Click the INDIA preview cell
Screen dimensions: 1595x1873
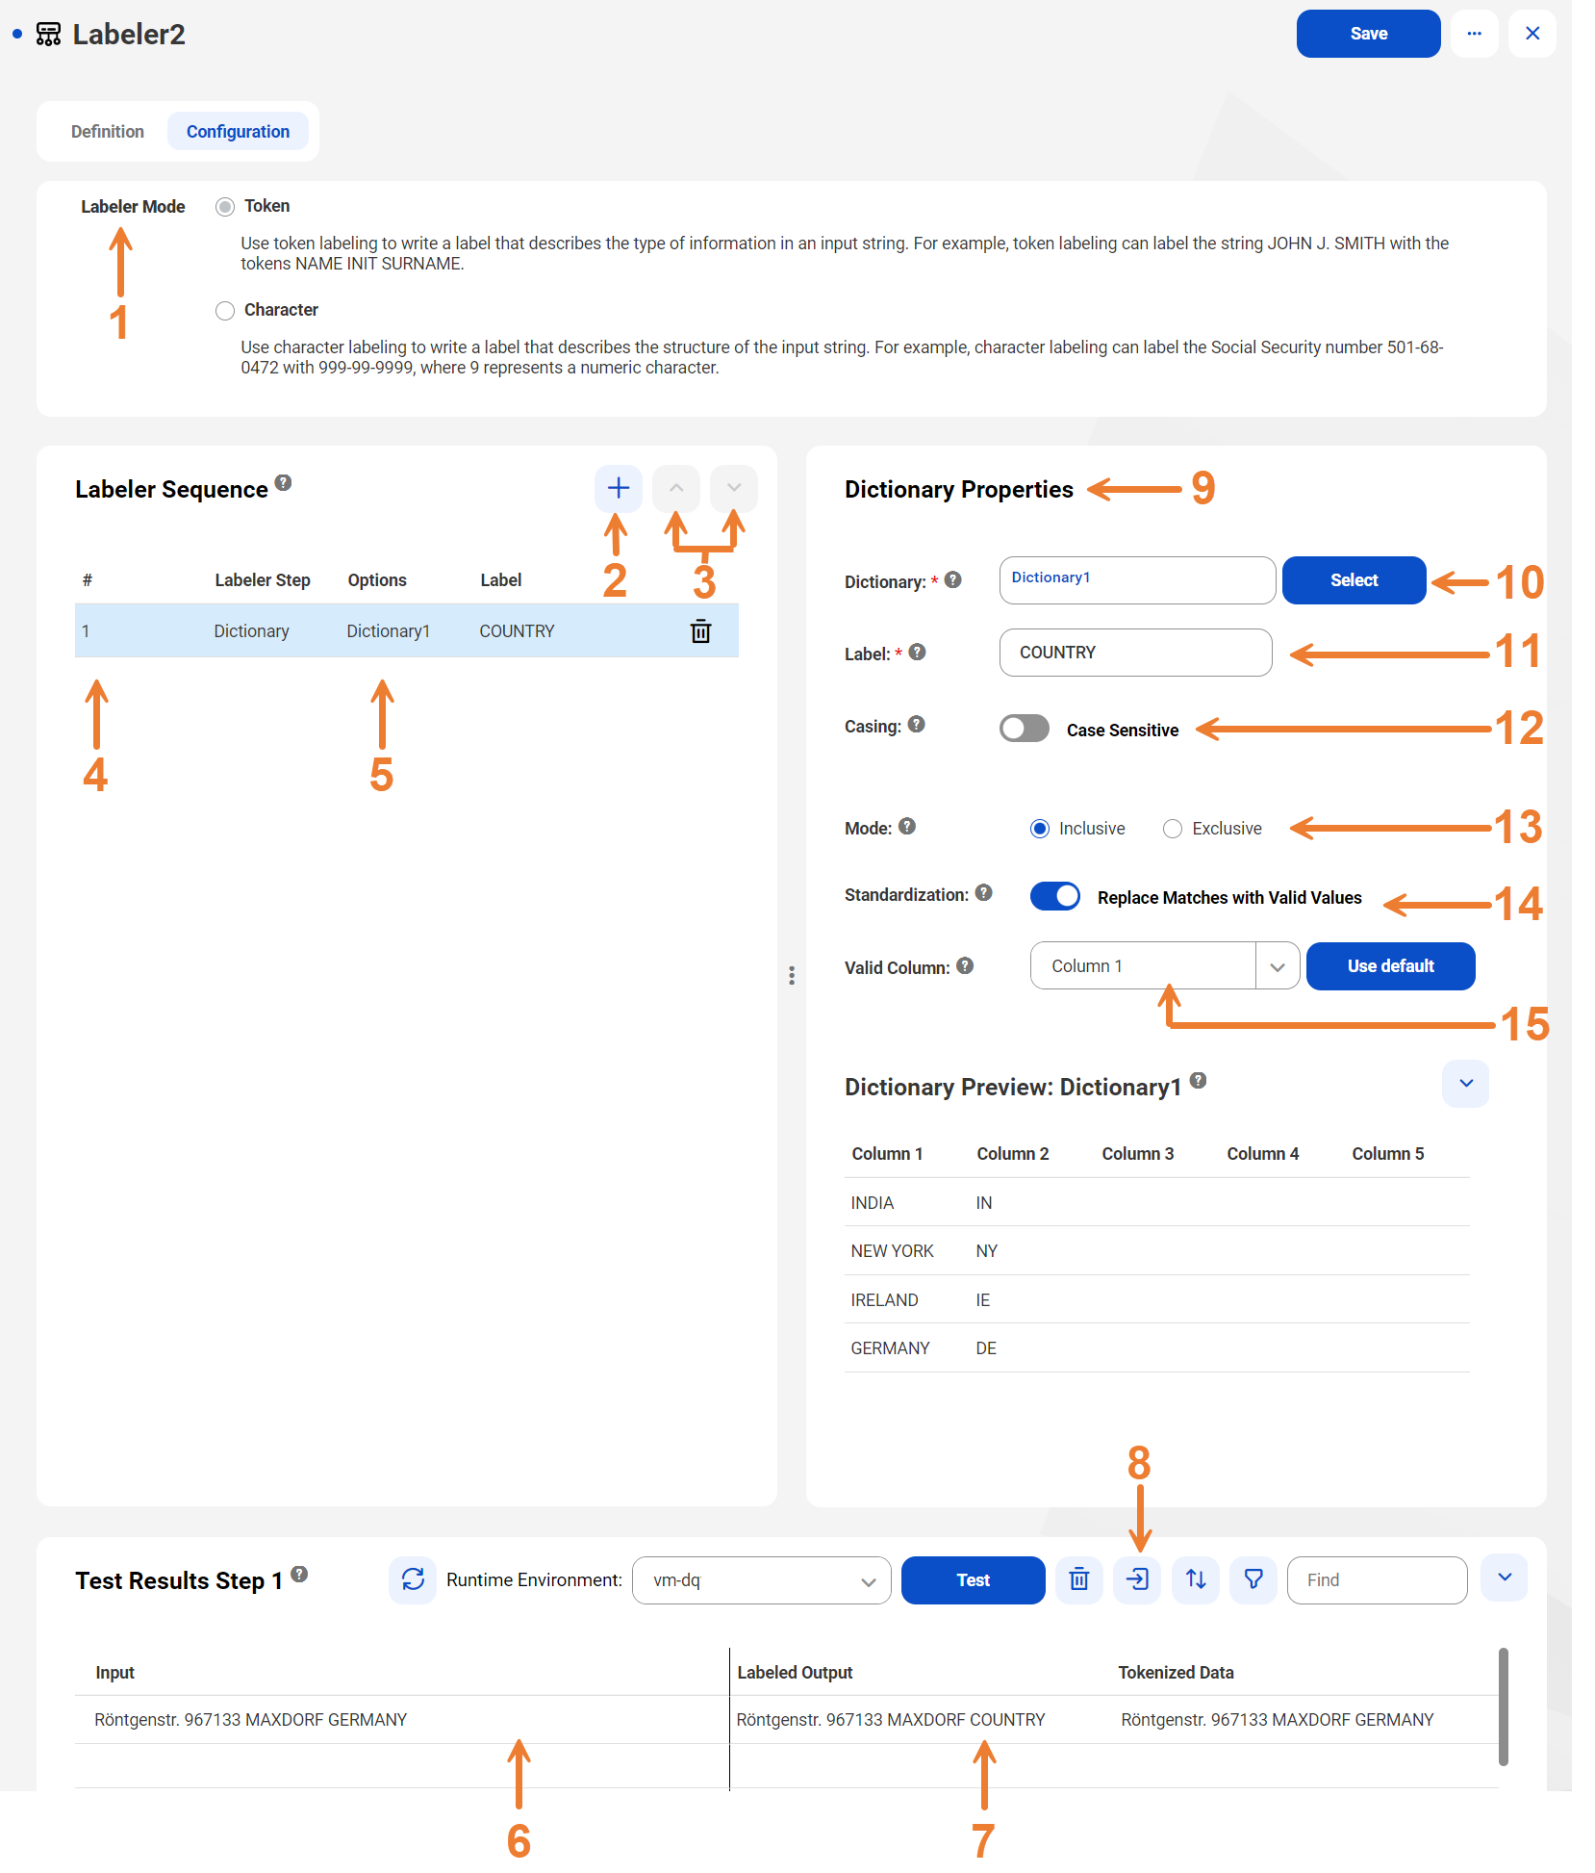pyautogui.click(x=872, y=1202)
